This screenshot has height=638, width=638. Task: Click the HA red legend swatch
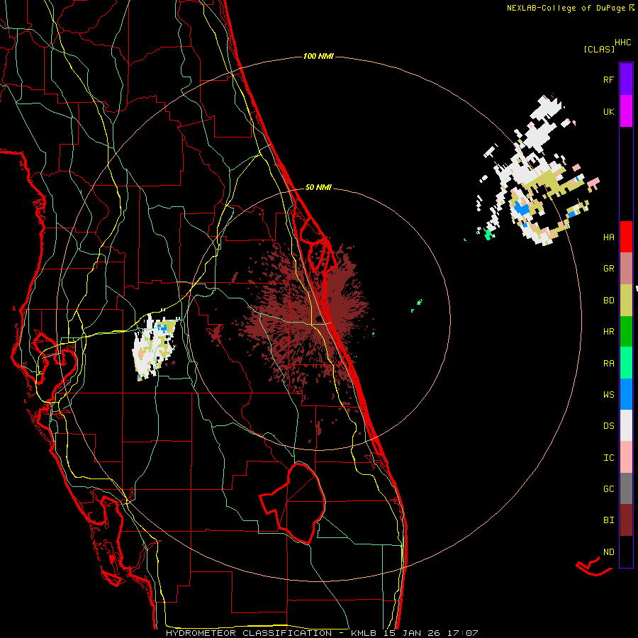[x=626, y=237]
